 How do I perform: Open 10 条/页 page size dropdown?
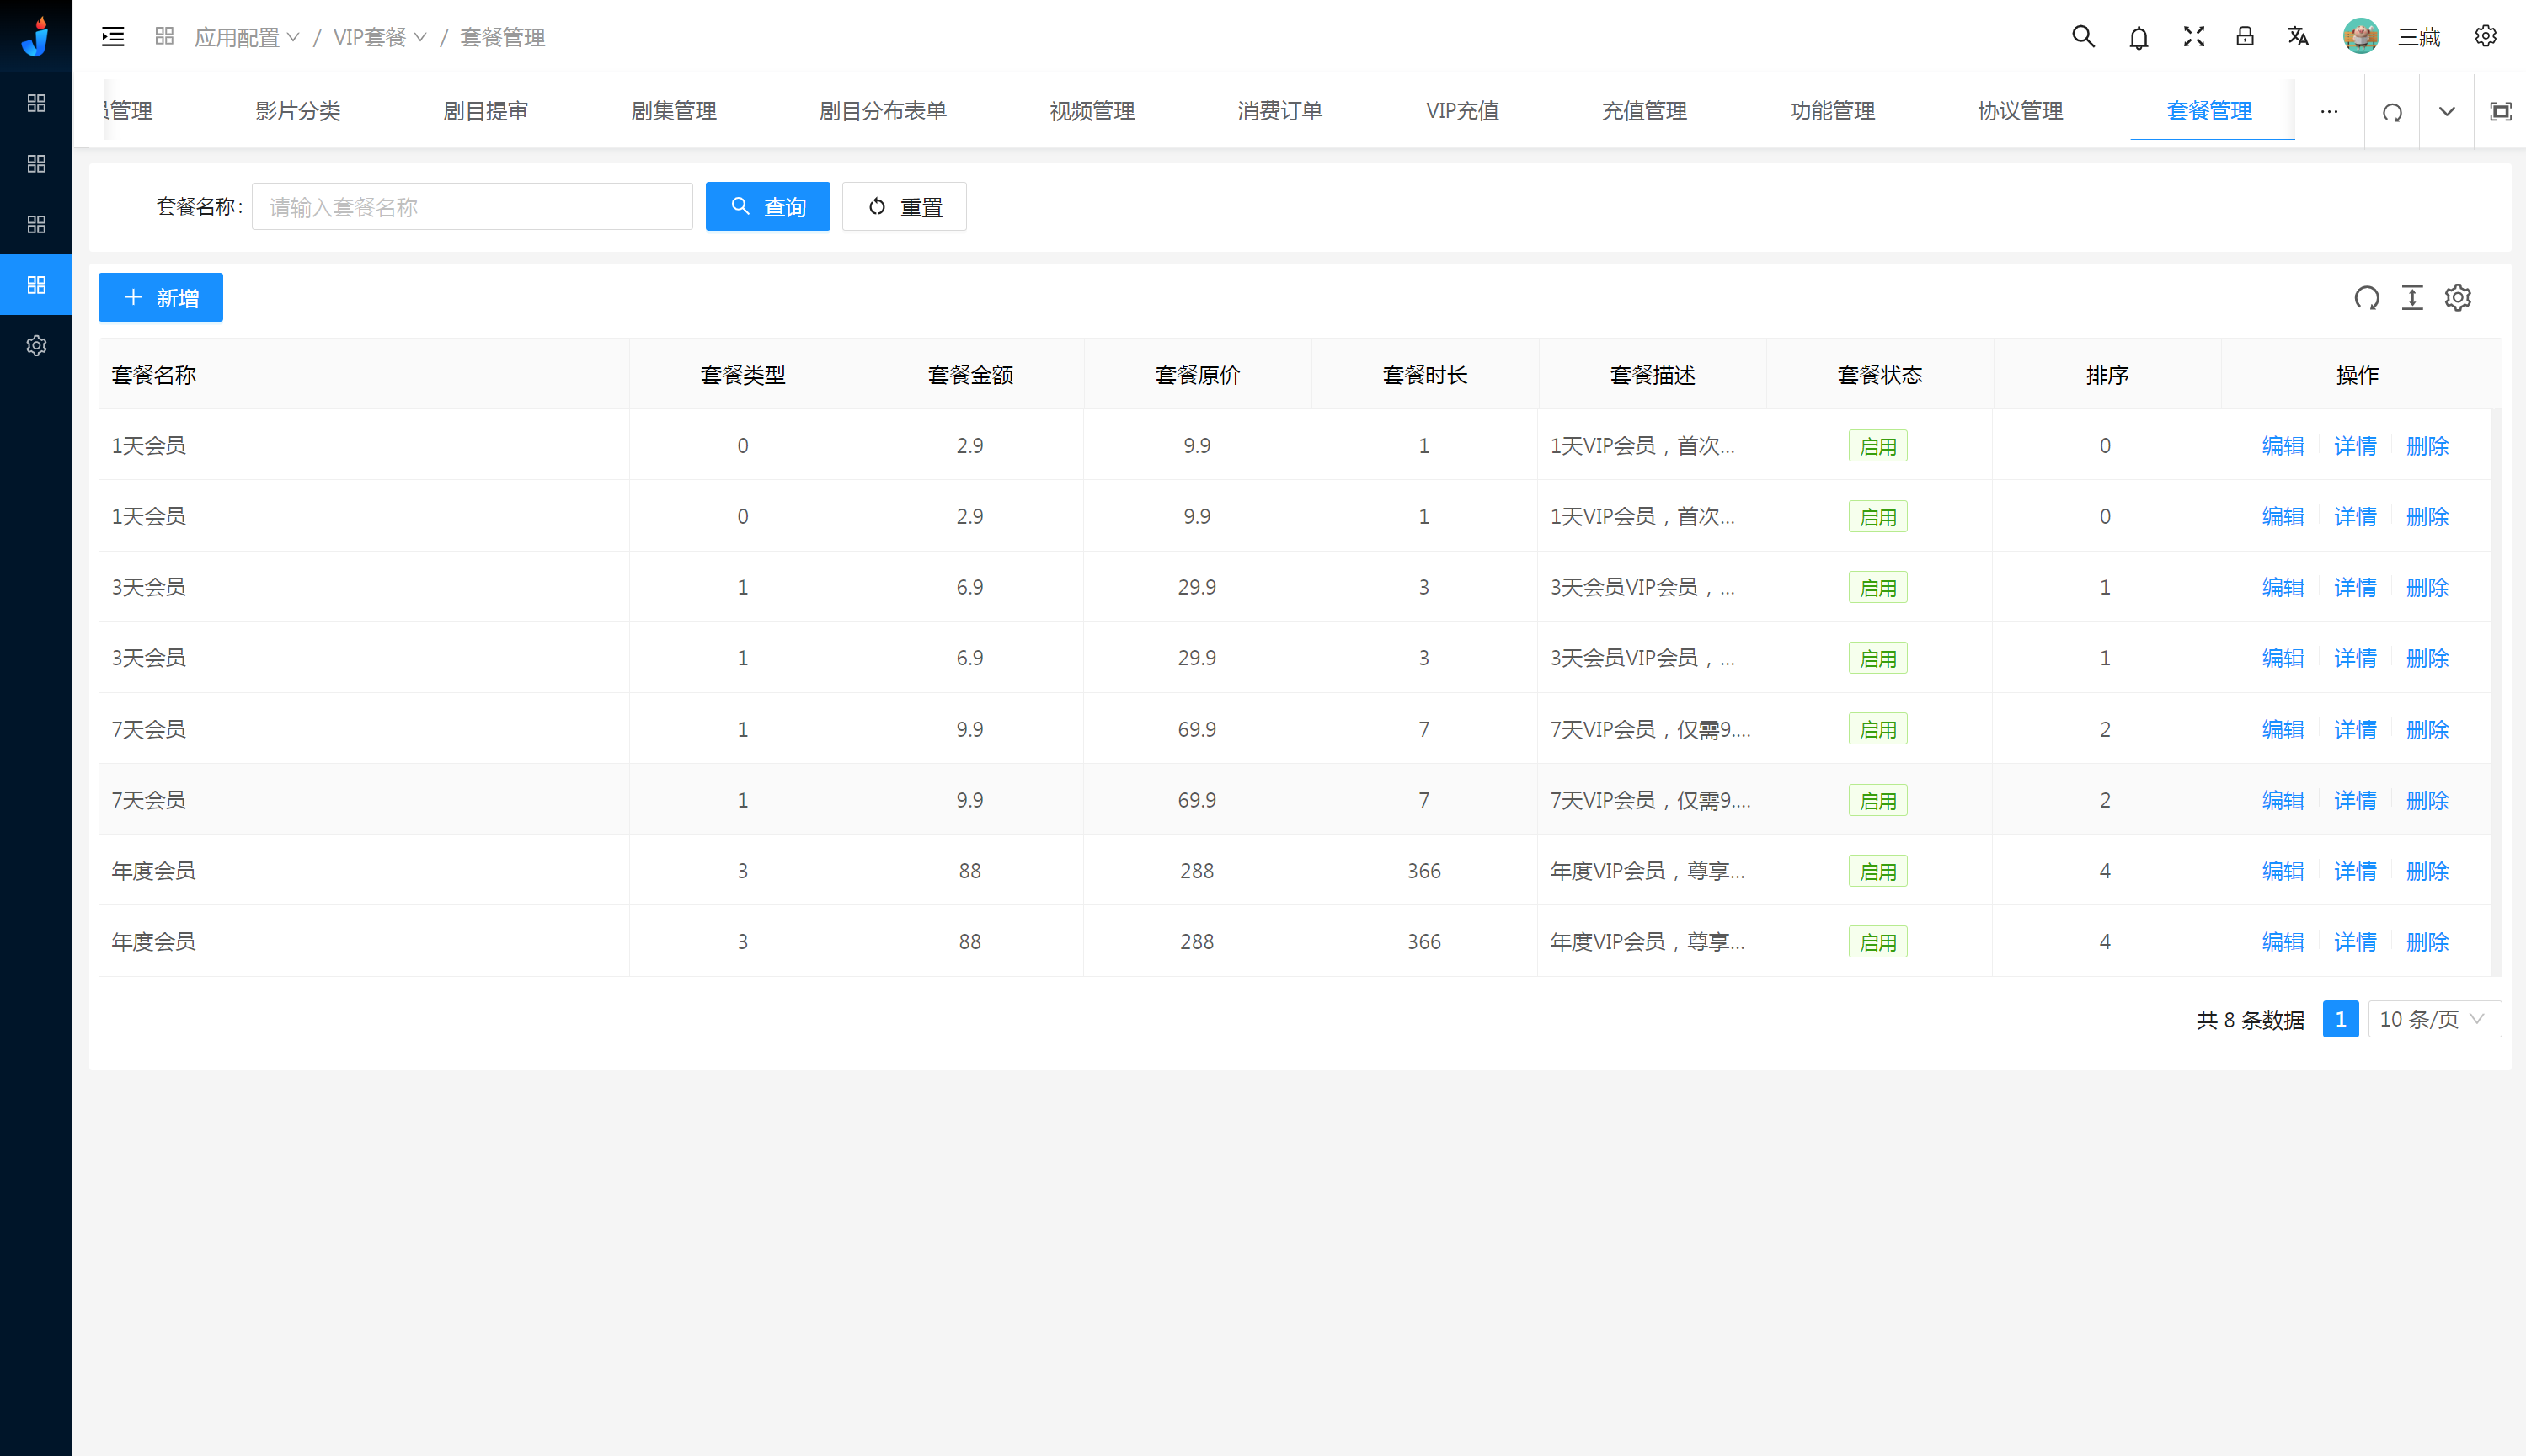pyautogui.click(x=2433, y=1019)
